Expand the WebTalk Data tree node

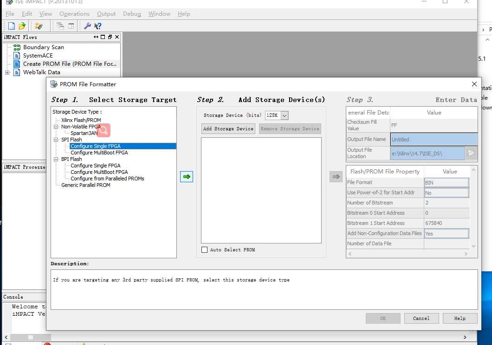pos(7,72)
